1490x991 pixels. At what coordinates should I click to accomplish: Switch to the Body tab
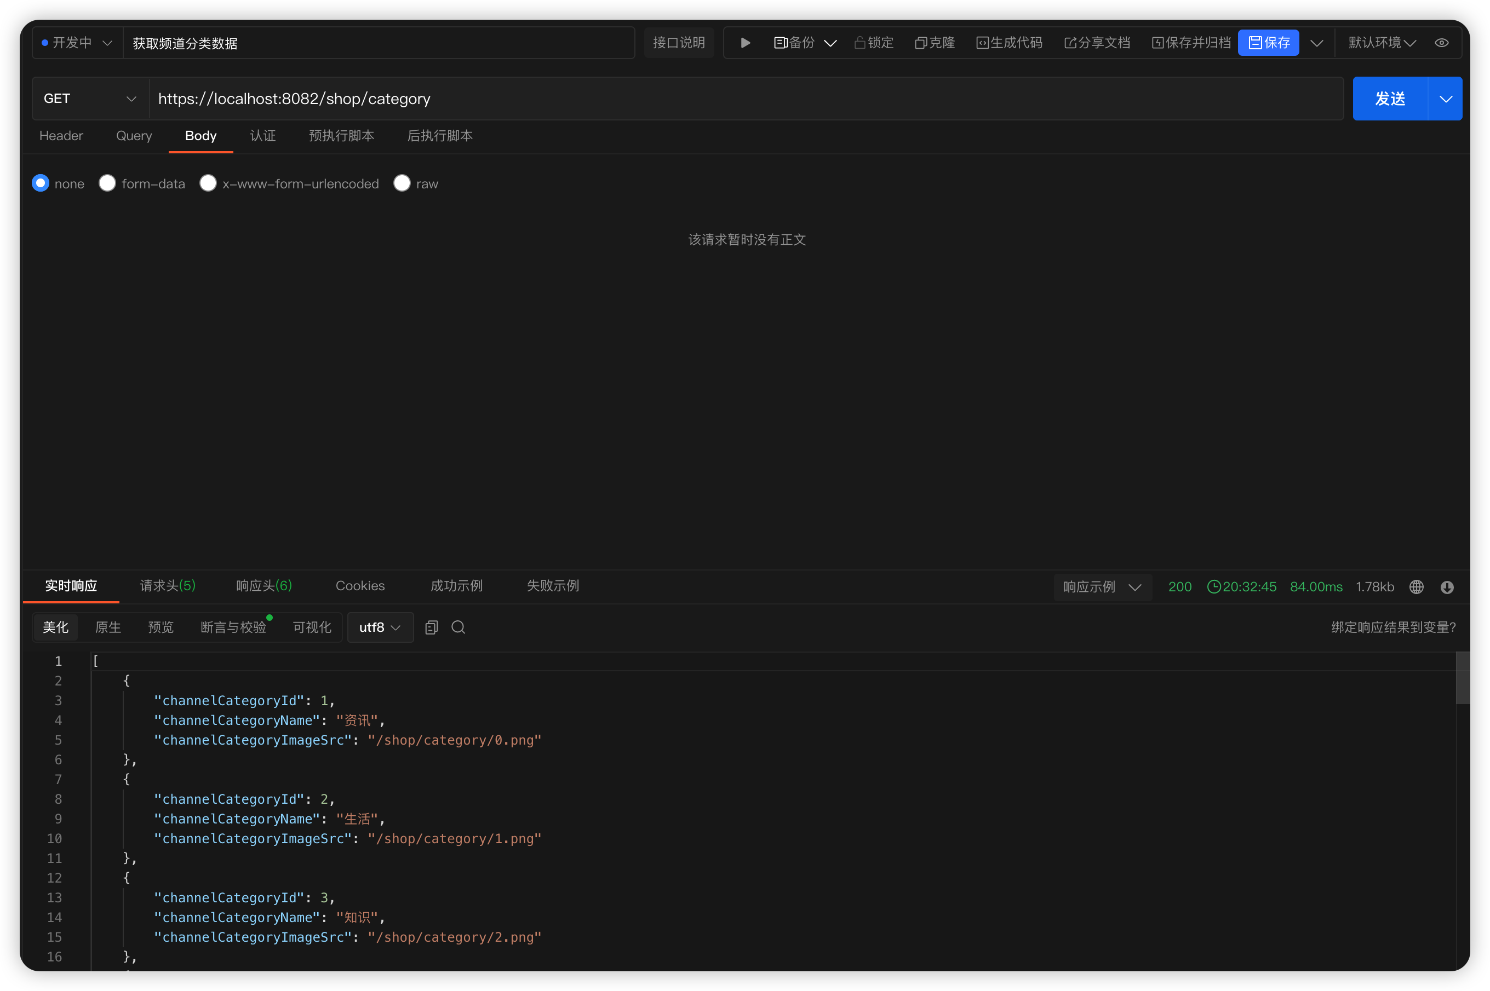click(x=201, y=136)
